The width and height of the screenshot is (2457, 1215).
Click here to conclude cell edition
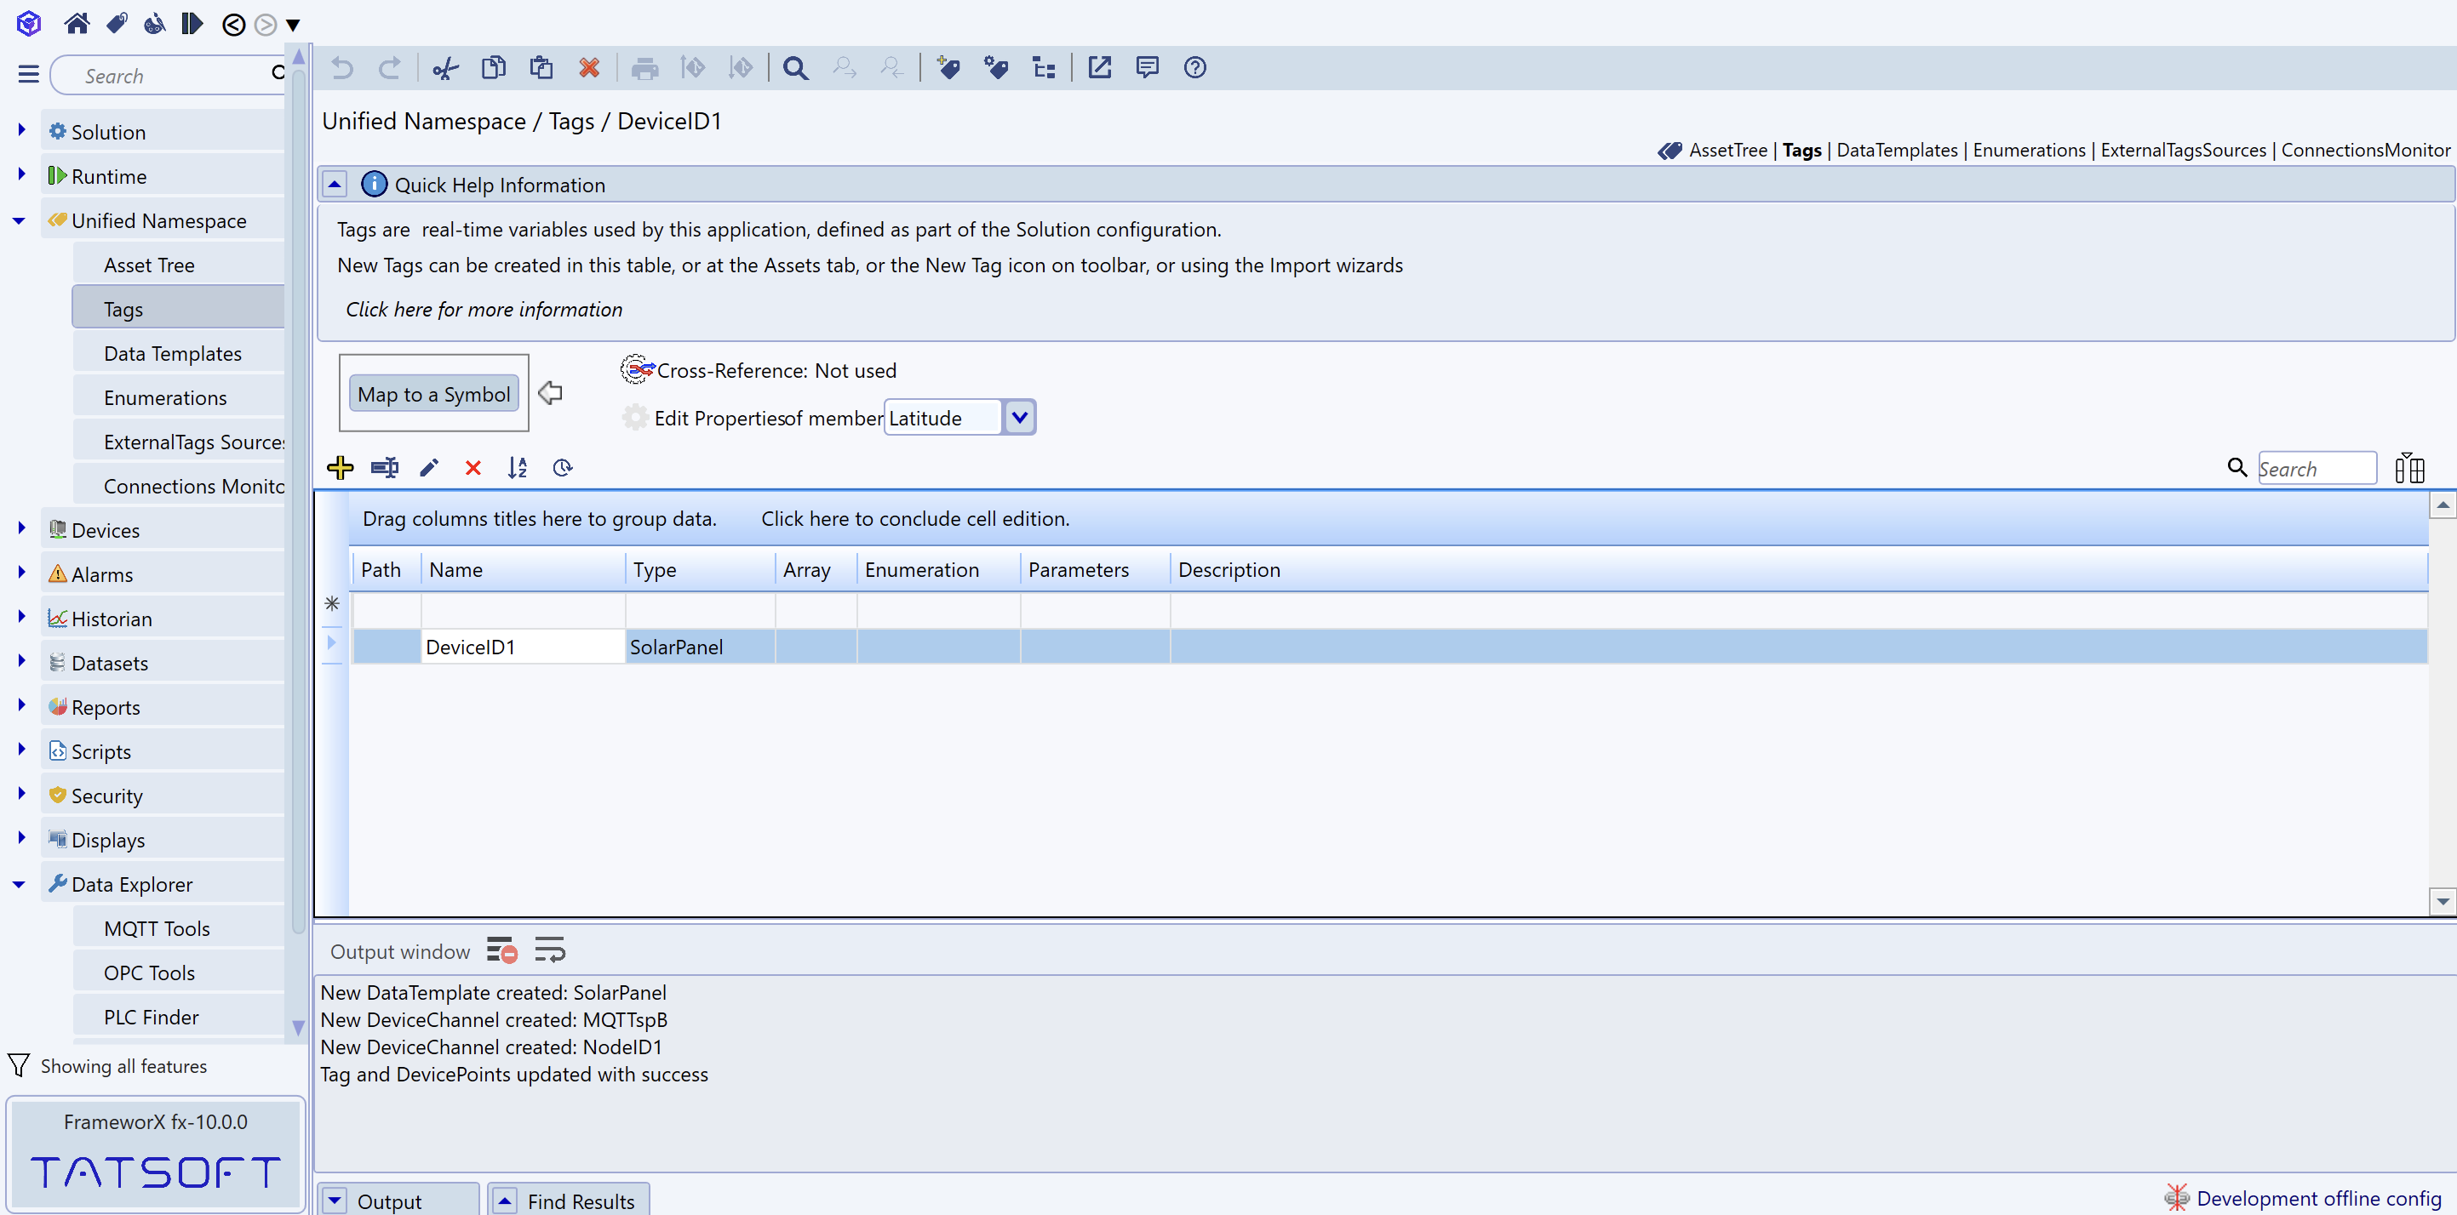click(914, 518)
